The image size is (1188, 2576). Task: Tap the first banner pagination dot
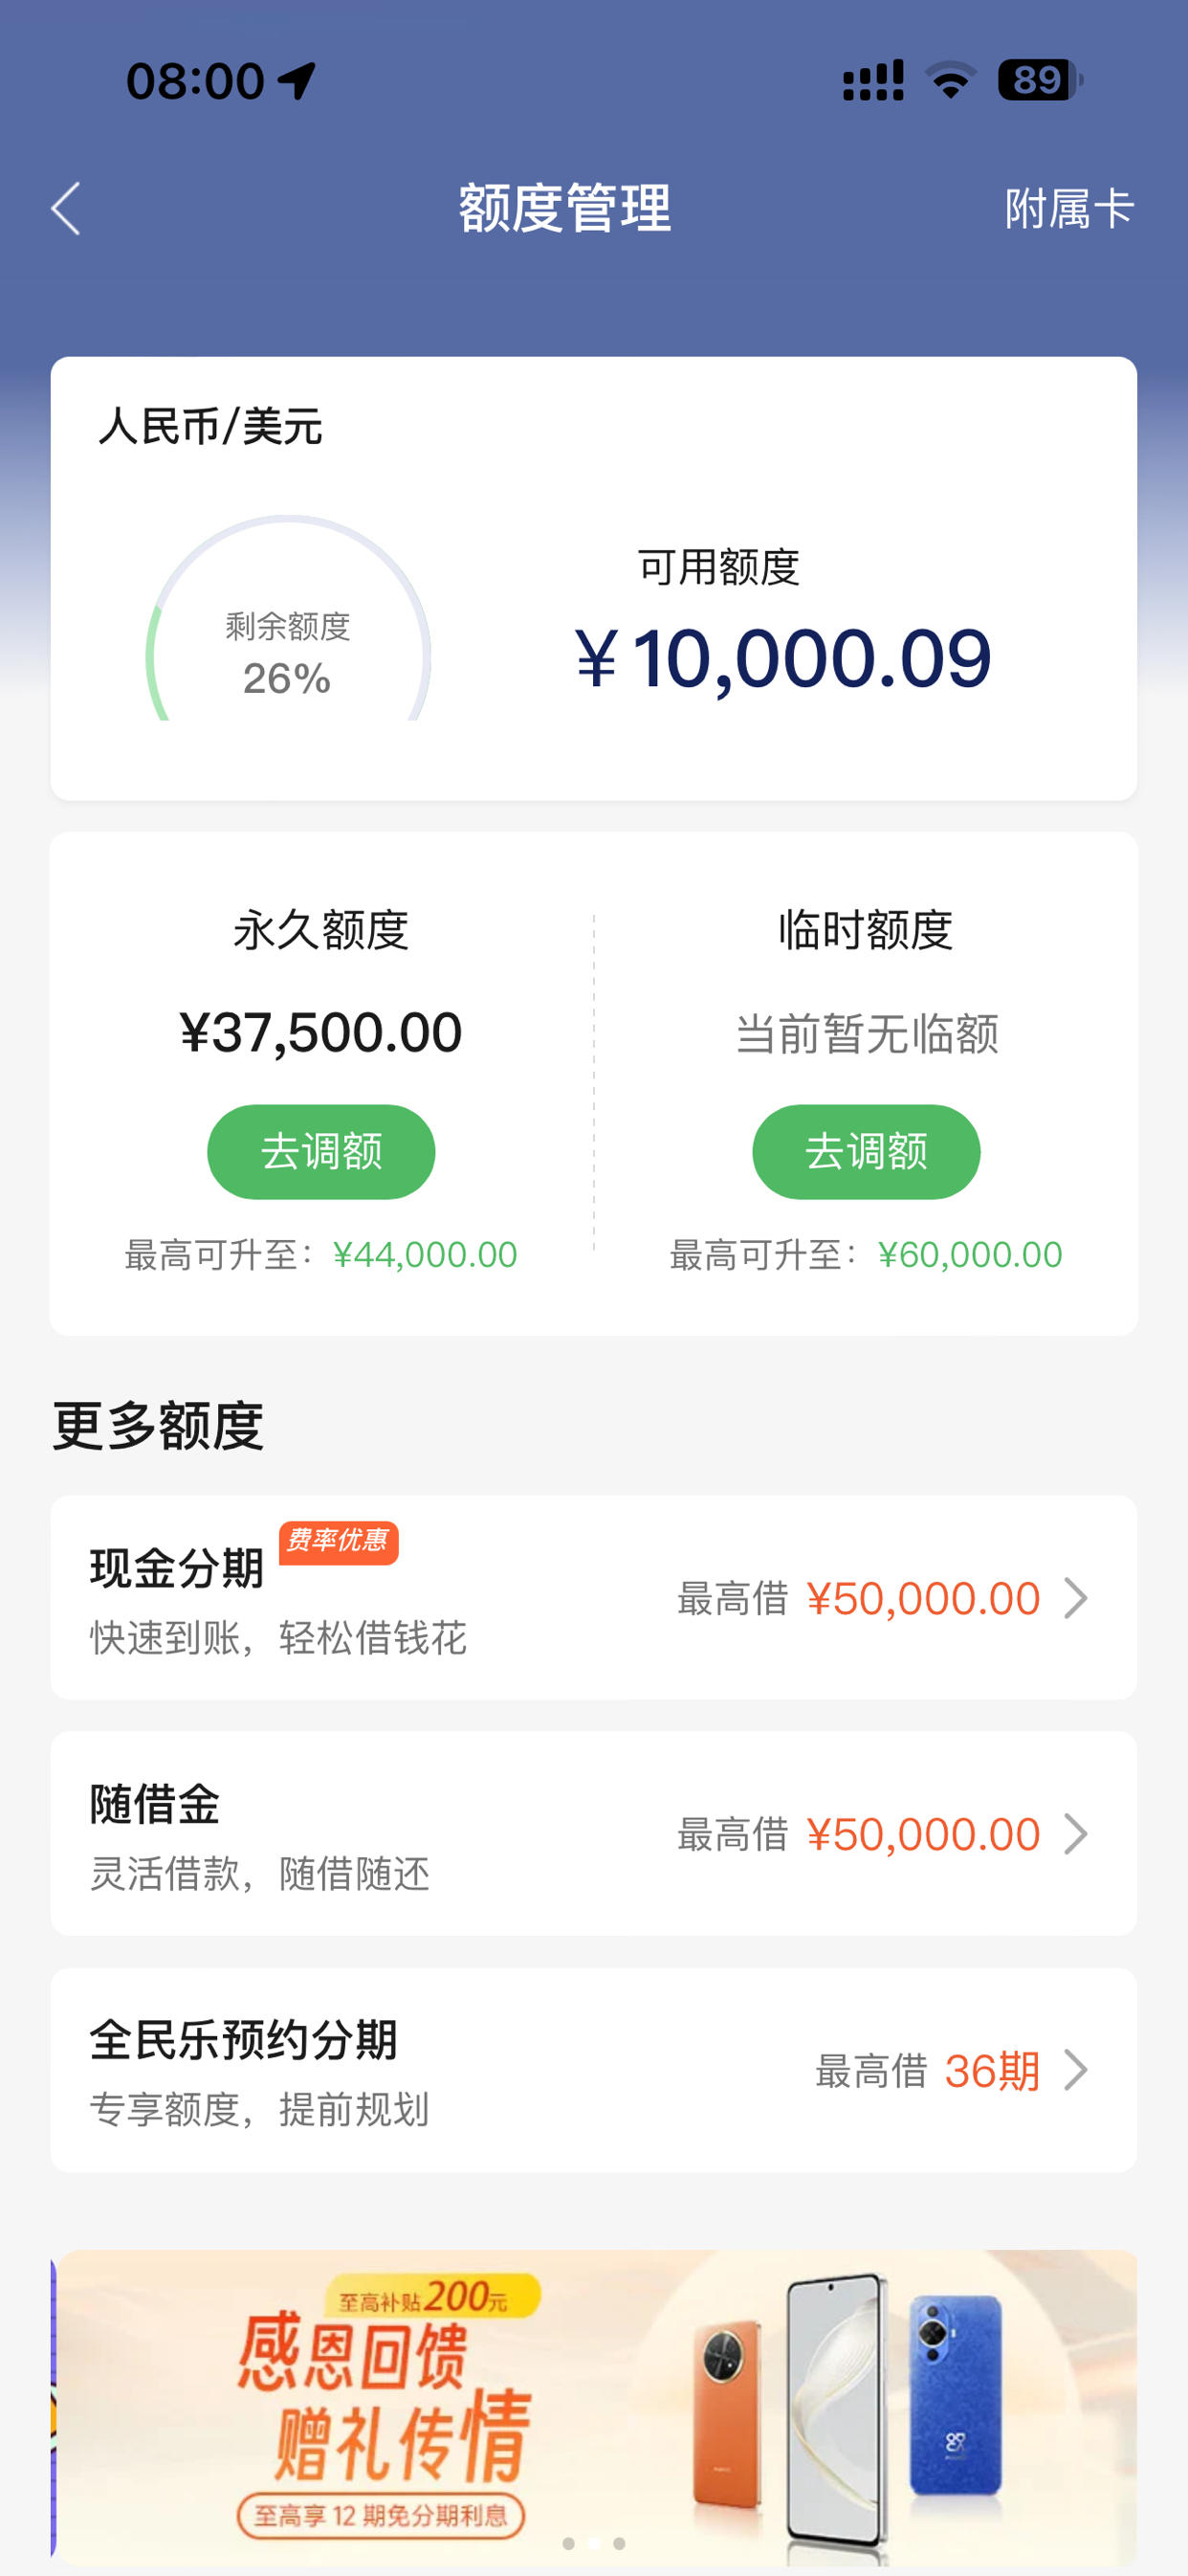click(x=569, y=2543)
